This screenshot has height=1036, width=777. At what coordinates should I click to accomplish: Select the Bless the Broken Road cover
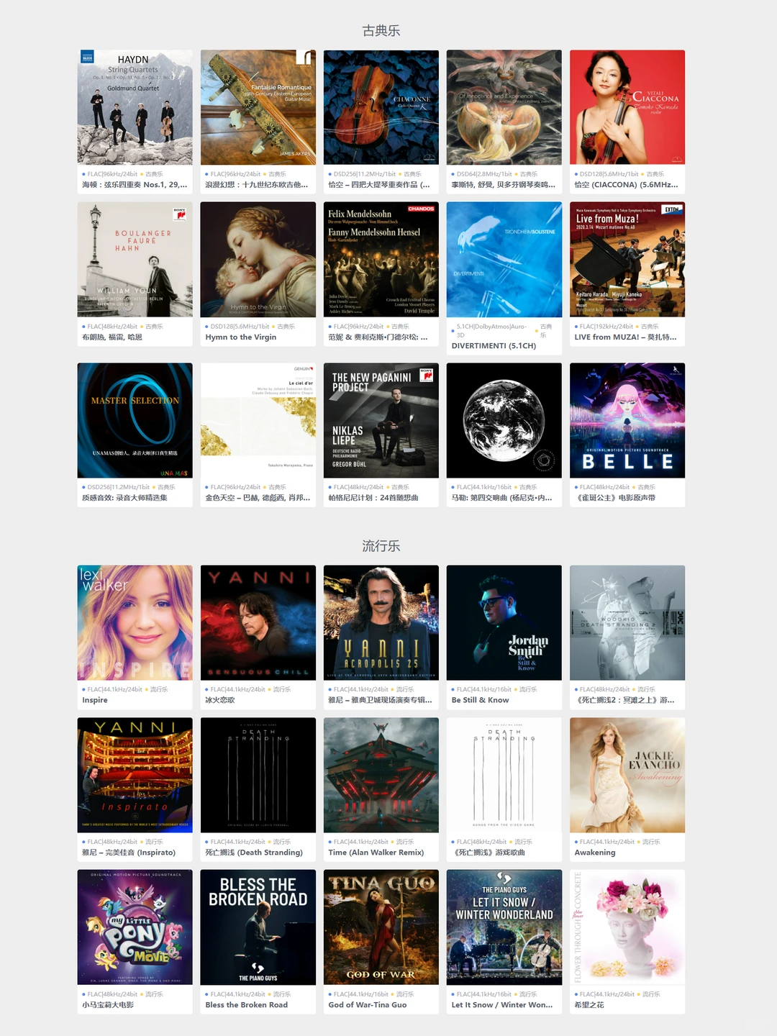[258, 927]
